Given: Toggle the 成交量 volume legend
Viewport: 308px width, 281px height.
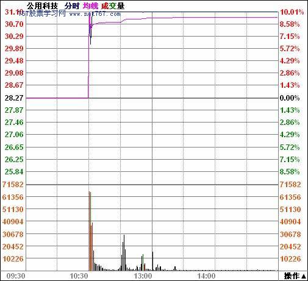Looking at the screenshot, I should (113, 6).
